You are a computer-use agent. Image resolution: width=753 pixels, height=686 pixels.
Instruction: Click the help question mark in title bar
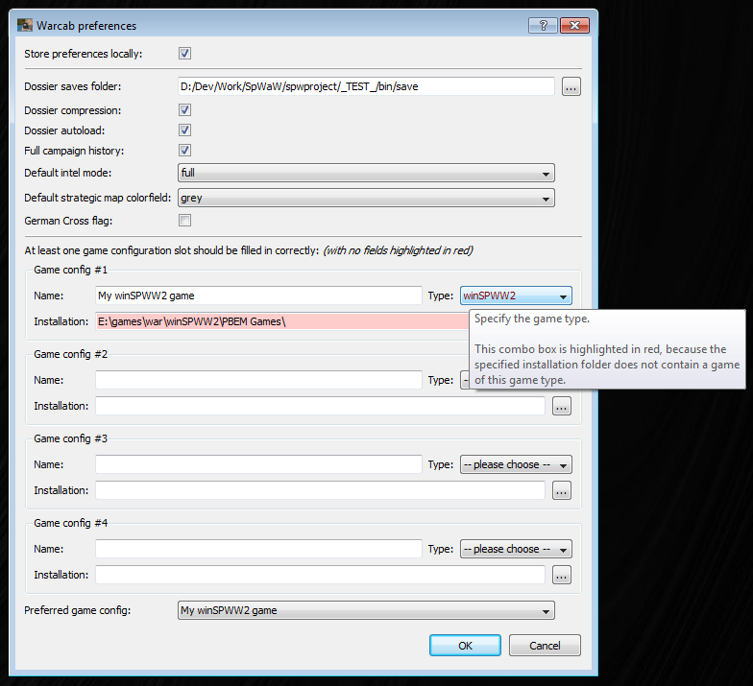pos(542,25)
